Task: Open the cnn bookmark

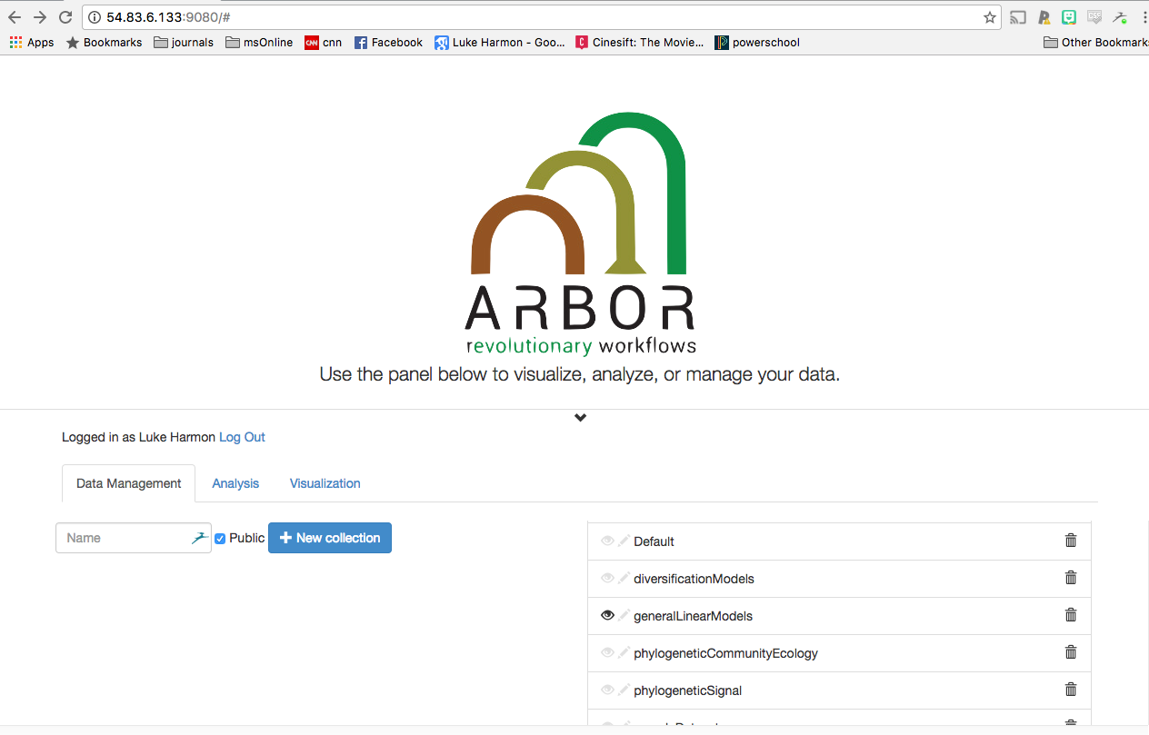Action: click(x=324, y=42)
